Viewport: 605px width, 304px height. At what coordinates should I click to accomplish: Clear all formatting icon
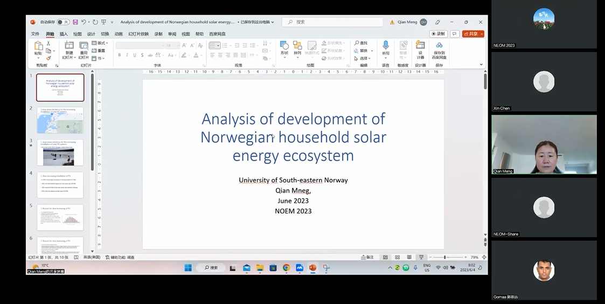coord(200,45)
